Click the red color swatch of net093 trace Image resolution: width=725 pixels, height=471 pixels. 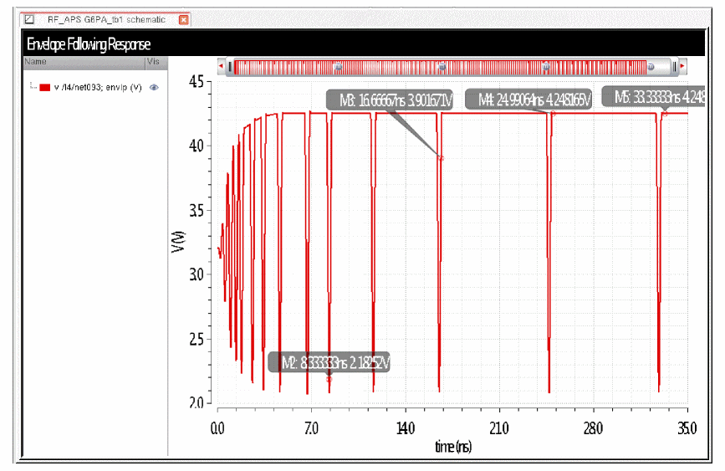click(45, 88)
